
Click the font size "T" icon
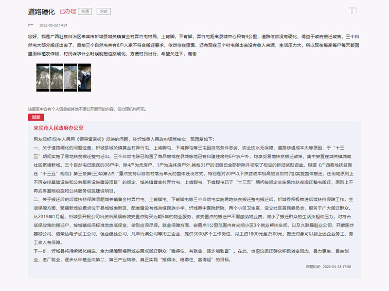(353, 11)
